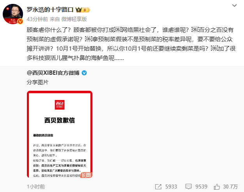This screenshot has width=244, height=192.
Task: Like the post with thumbs-up icon
Action: 217,187
